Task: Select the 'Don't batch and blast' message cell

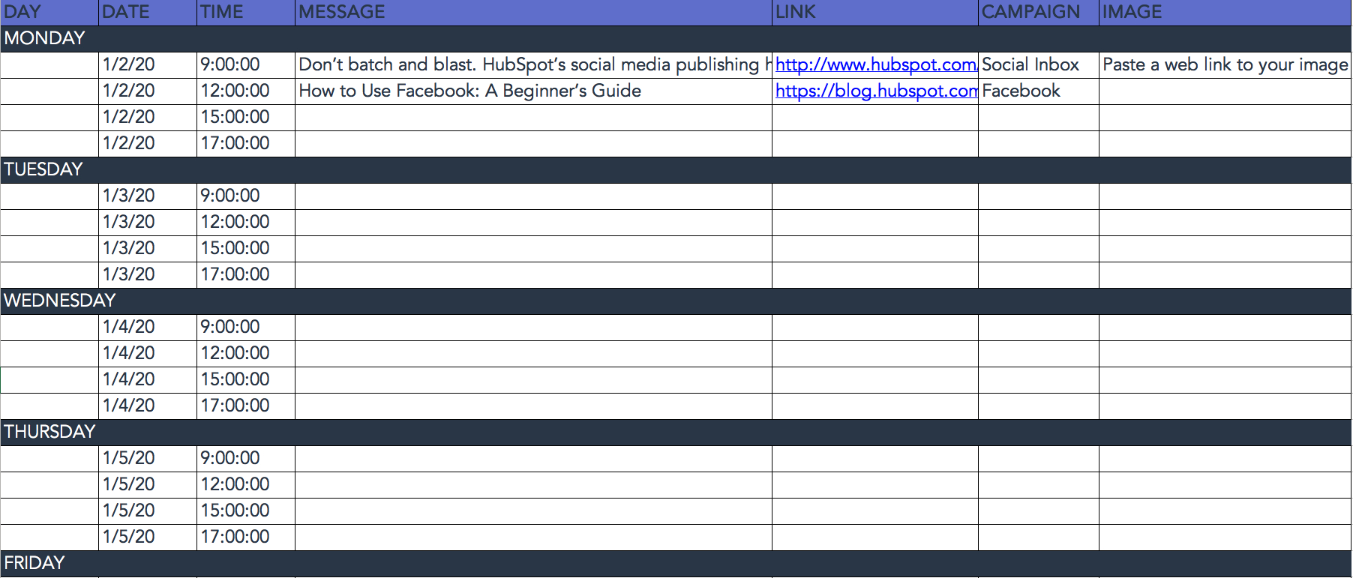Action: 533,65
